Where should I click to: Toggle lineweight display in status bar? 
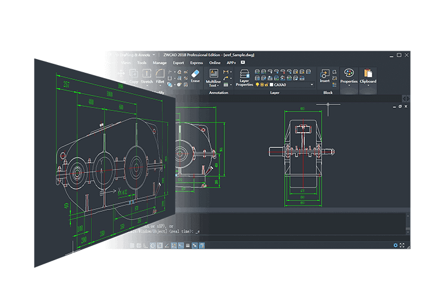(187, 245)
